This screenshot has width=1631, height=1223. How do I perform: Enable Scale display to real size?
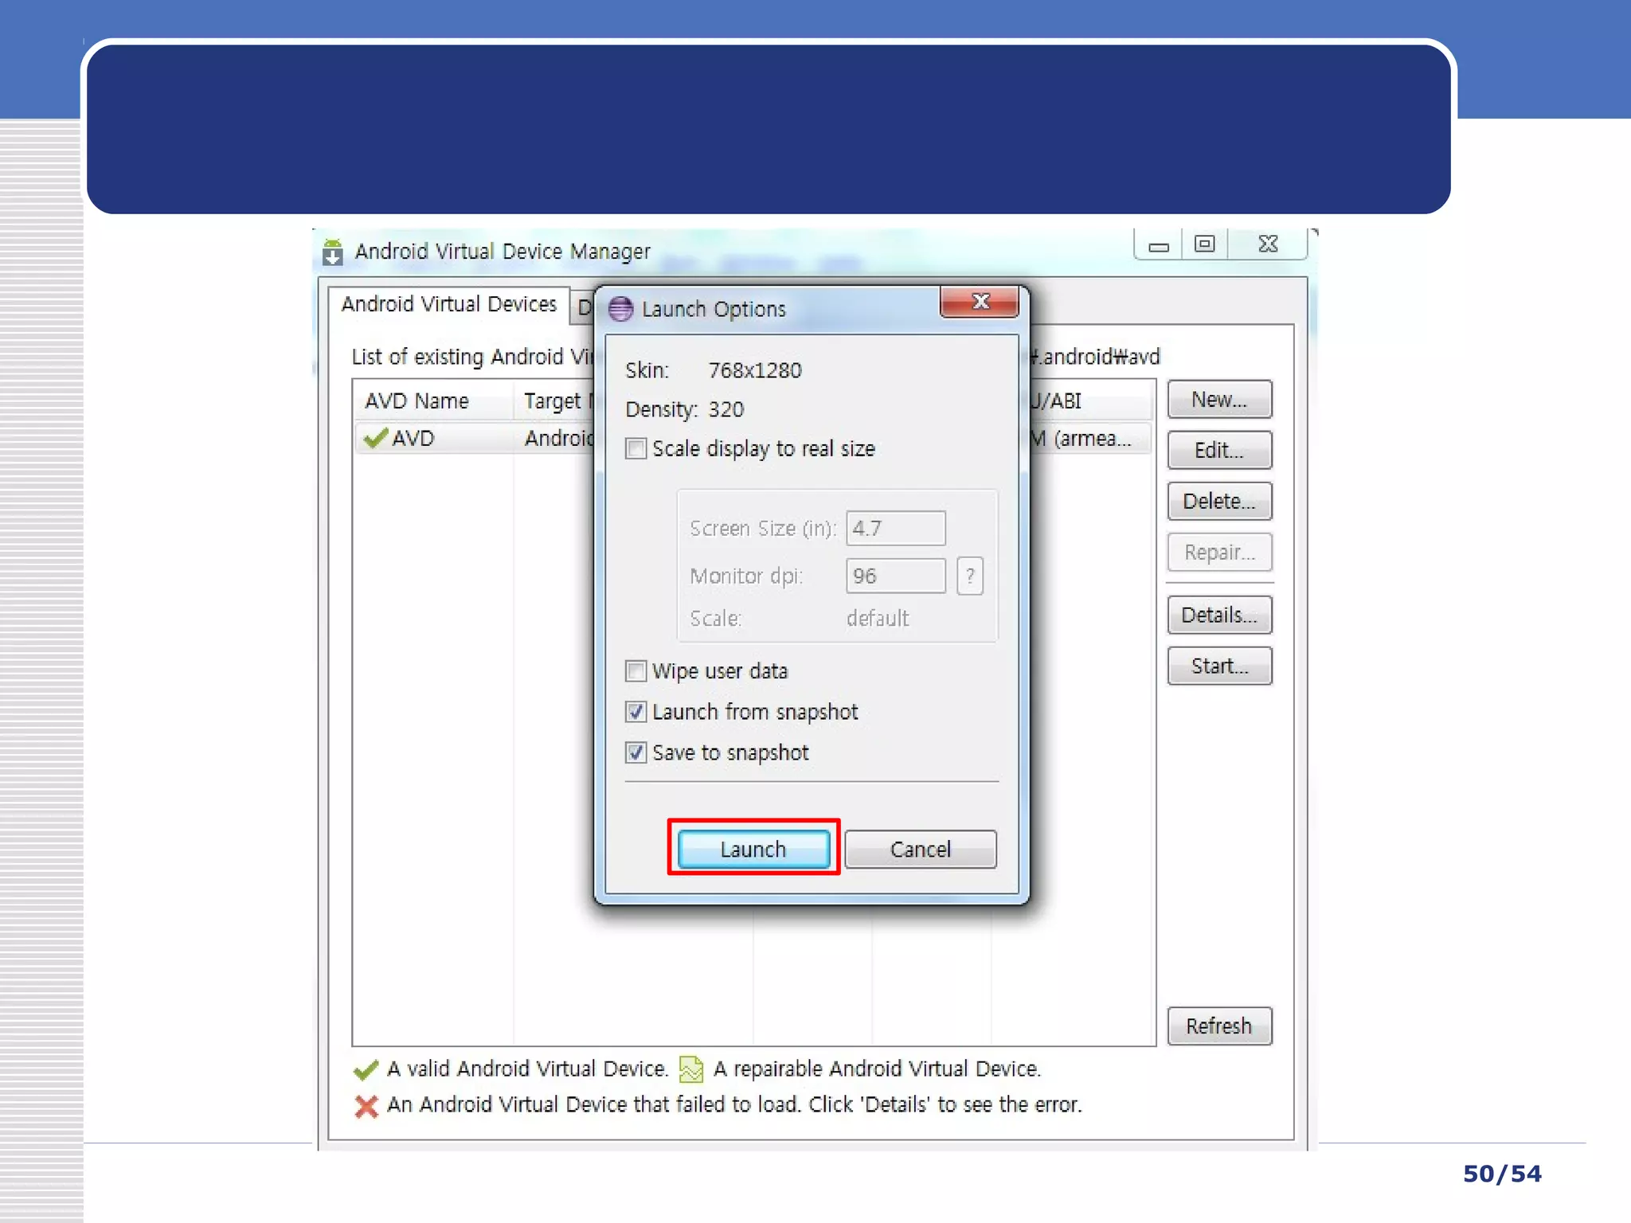636,448
